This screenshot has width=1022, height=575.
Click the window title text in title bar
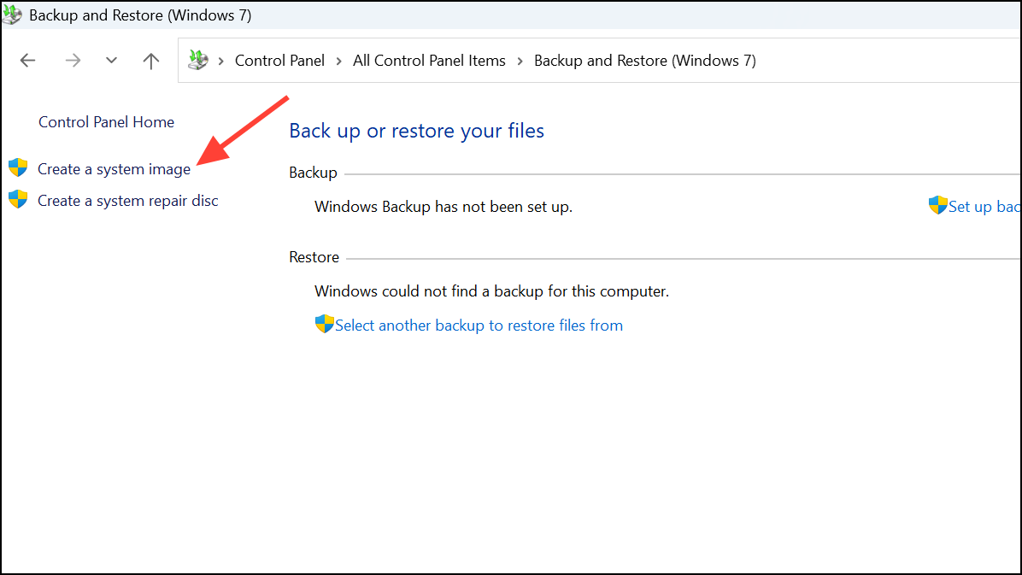click(x=140, y=15)
